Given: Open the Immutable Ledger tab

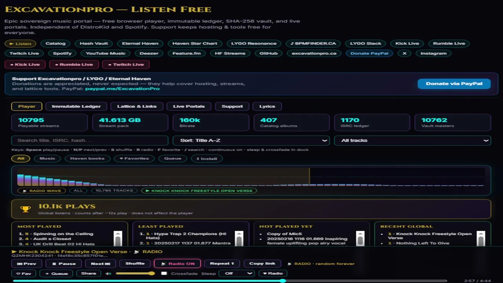Looking at the screenshot, I should [x=76, y=106].
